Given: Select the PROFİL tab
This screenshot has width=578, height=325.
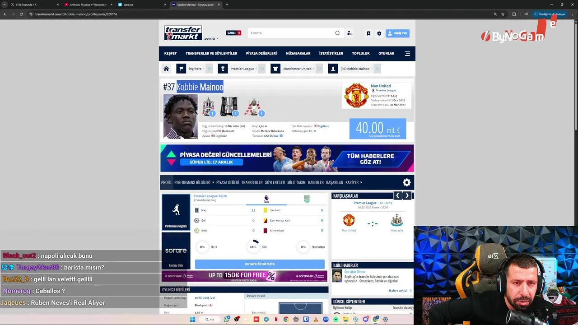Looking at the screenshot, I should 167,182.
